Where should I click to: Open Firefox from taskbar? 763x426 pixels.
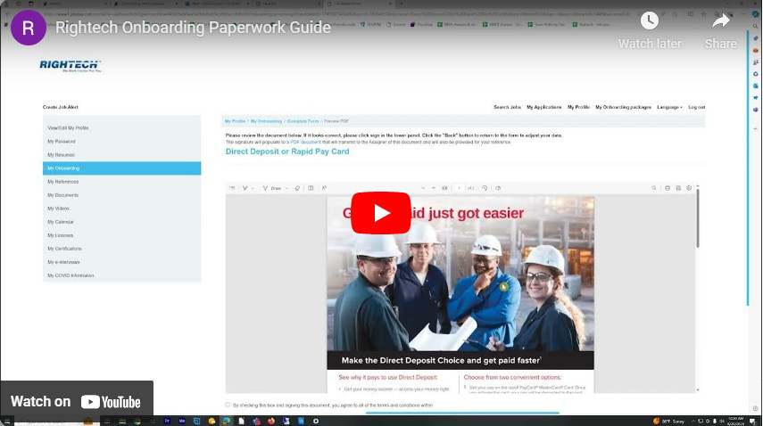(271, 422)
